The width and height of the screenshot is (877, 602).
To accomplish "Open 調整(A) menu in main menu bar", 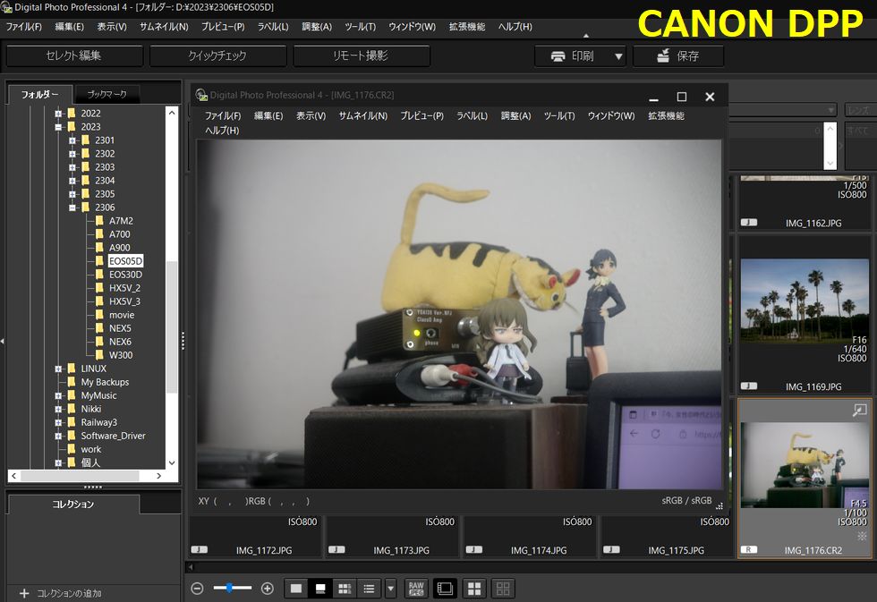I will coord(317,27).
